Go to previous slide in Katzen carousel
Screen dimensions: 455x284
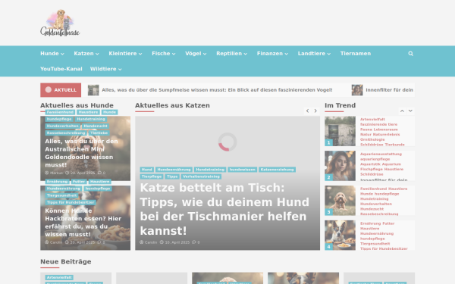[308, 111]
